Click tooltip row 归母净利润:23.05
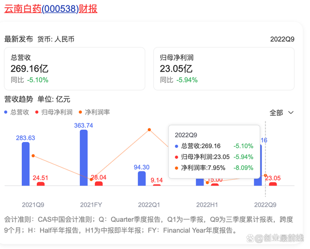 pyautogui.click(x=214, y=157)
